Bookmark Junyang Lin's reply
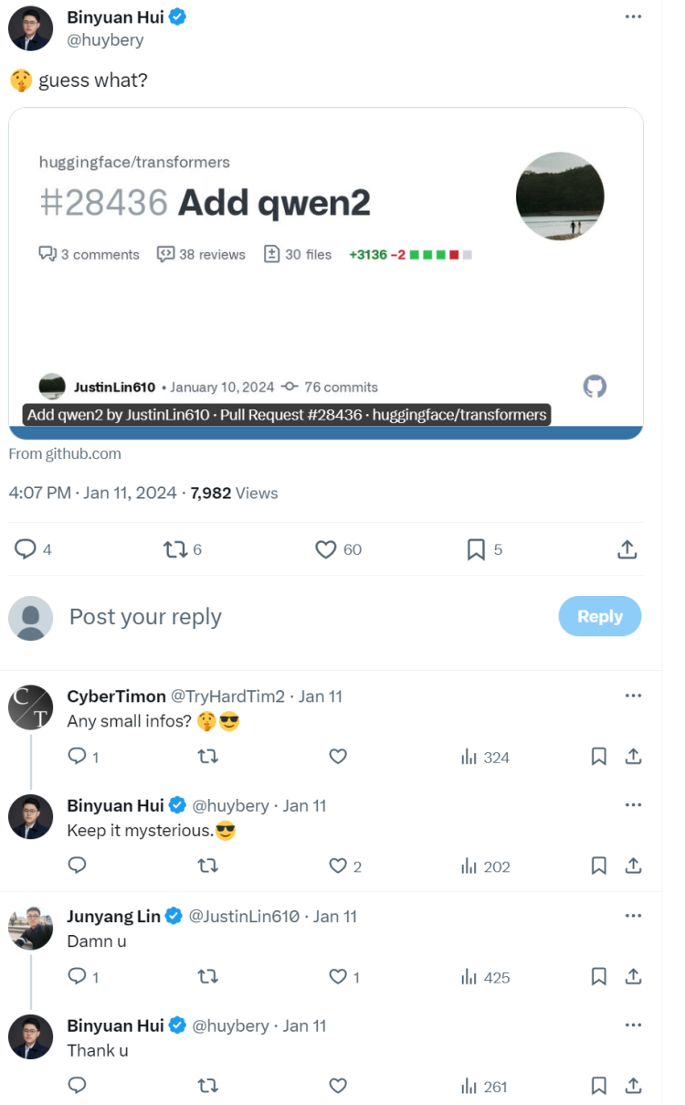This screenshot has width=685, height=1105. 599,977
